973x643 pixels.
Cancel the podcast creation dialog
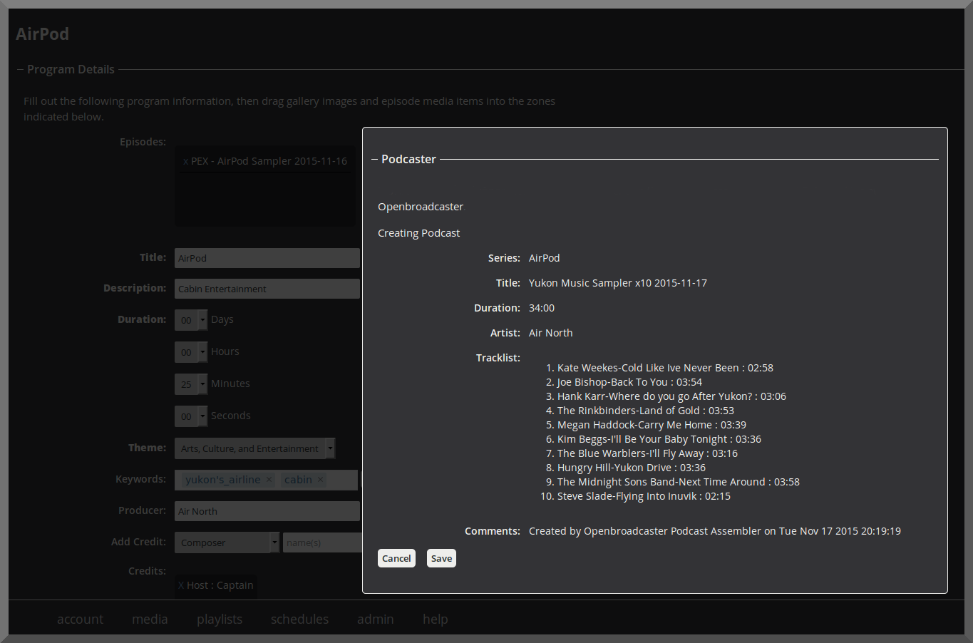396,558
